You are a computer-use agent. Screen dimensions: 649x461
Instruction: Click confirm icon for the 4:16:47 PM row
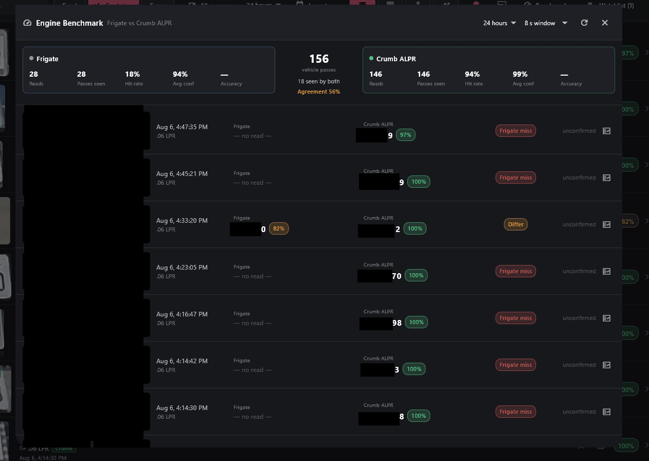point(607,318)
